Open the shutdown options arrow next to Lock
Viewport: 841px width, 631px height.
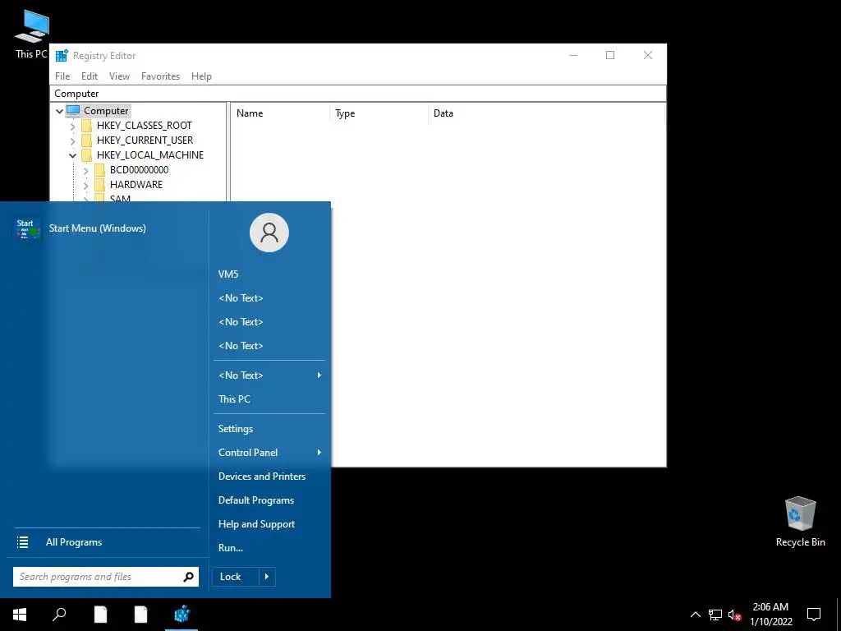pyautogui.click(x=267, y=577)
